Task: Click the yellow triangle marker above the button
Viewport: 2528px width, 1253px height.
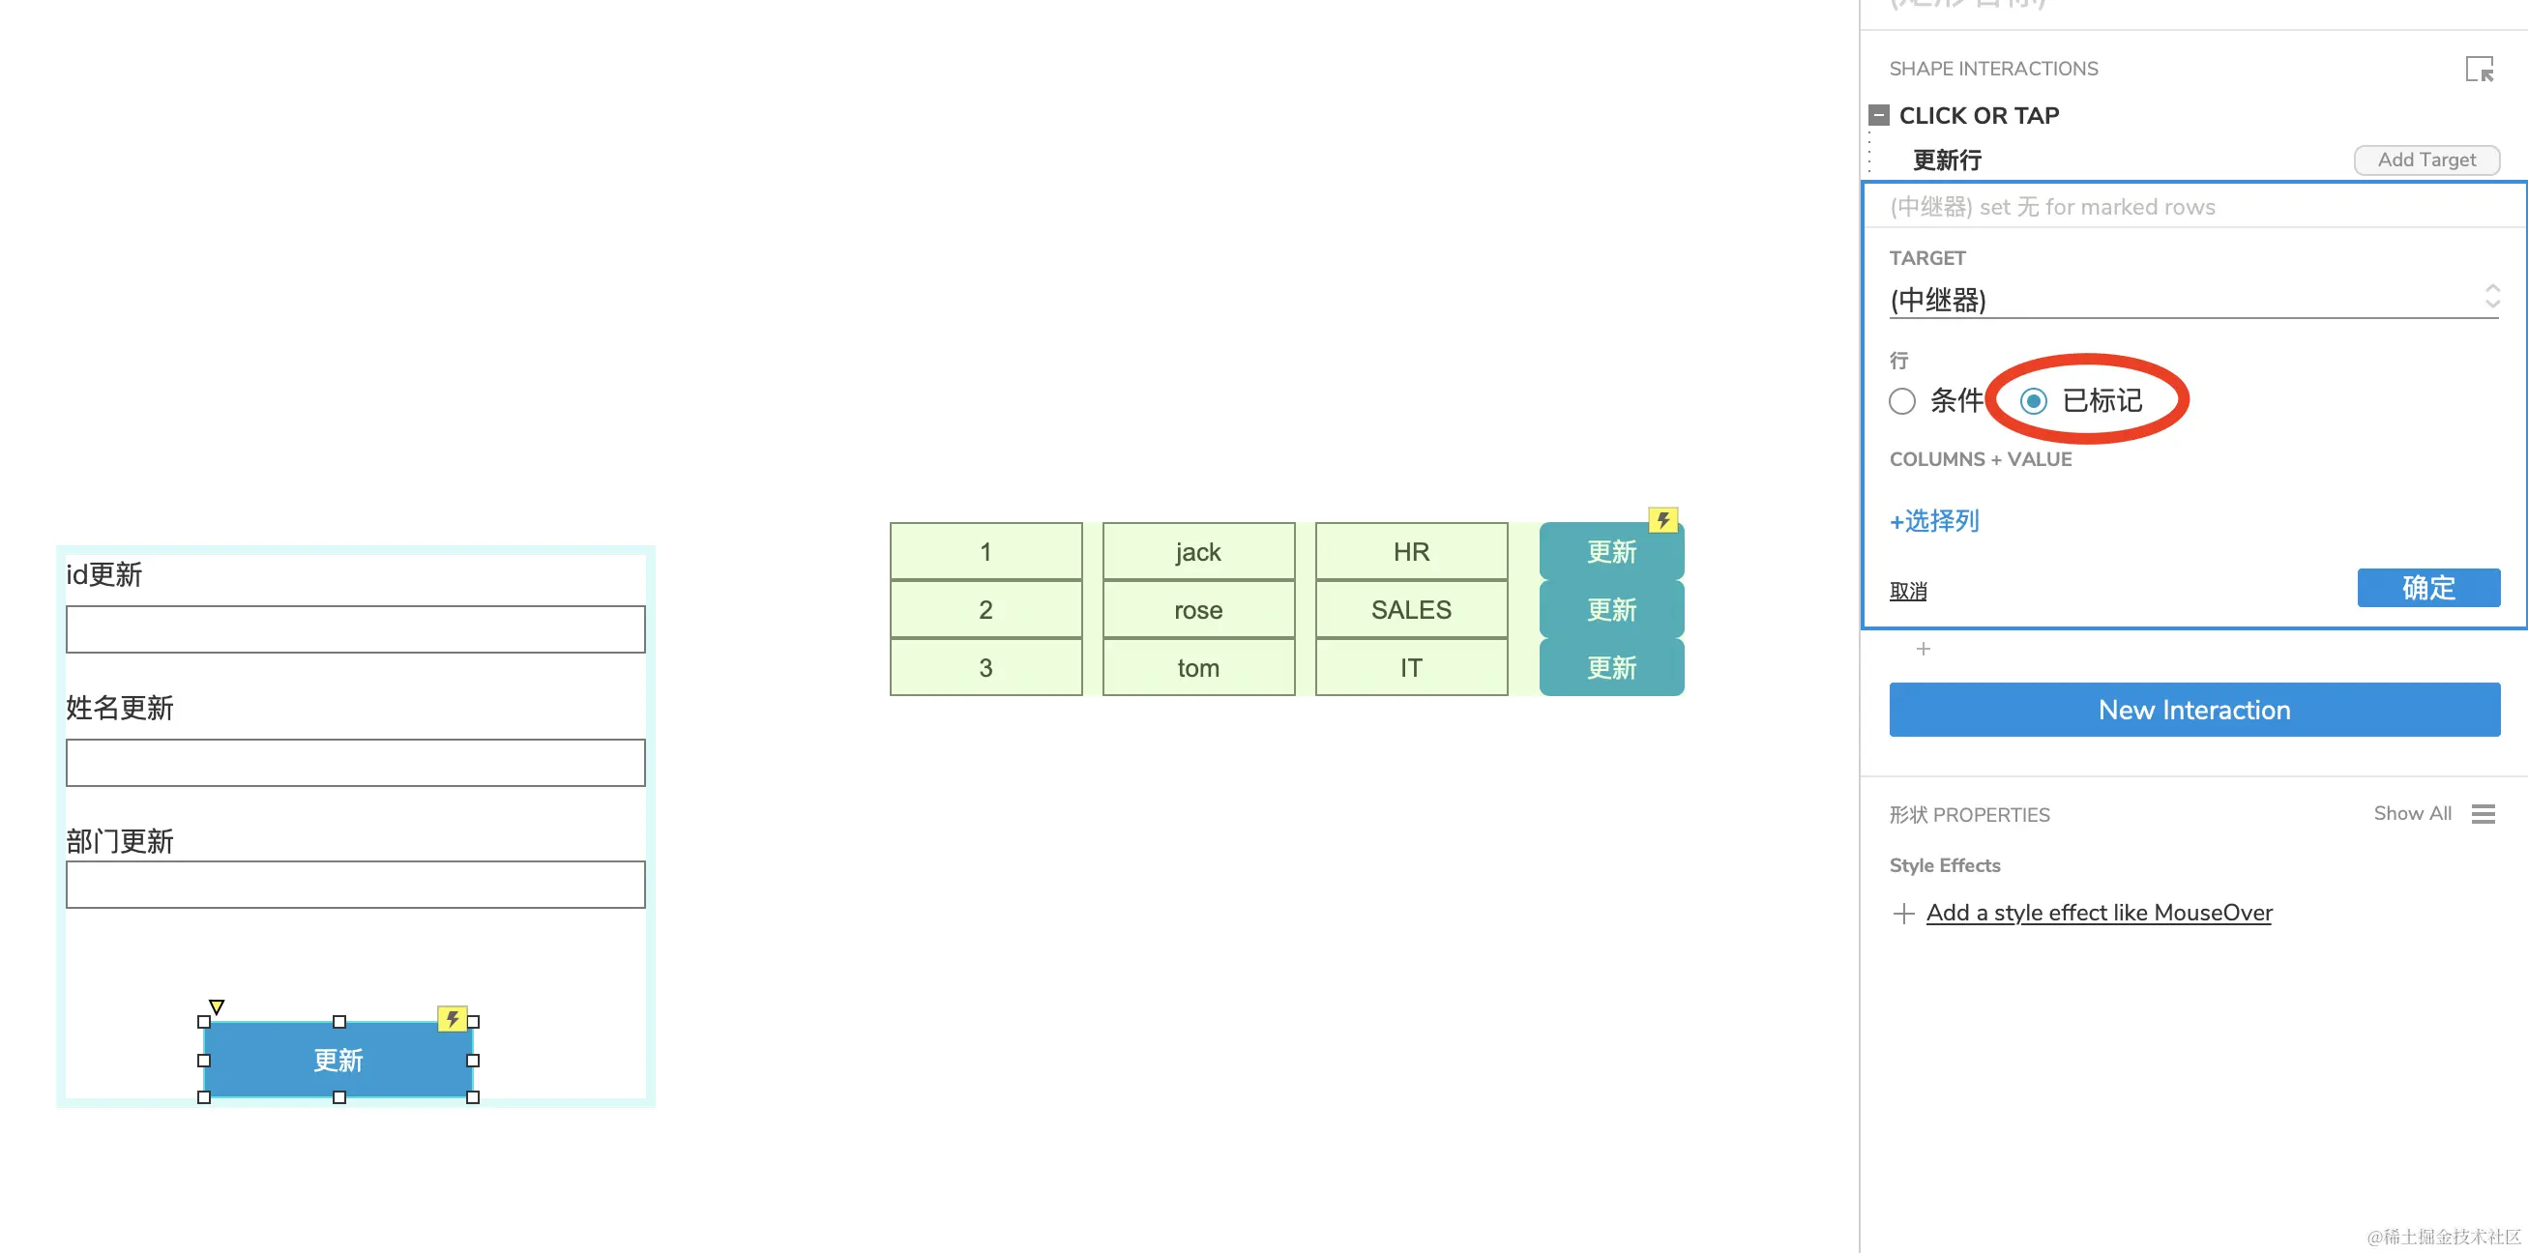Action: 217,1006
